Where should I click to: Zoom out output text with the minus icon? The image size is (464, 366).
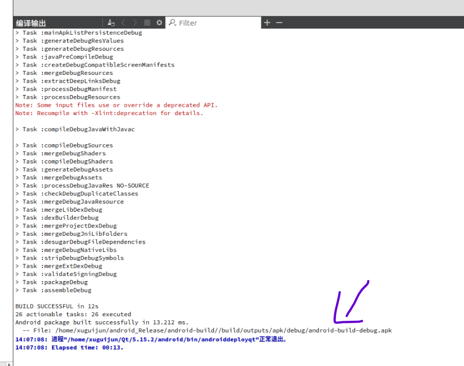coord(279,22)
